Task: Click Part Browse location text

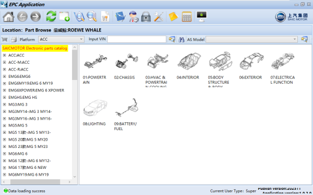Action: click(38, 30)
